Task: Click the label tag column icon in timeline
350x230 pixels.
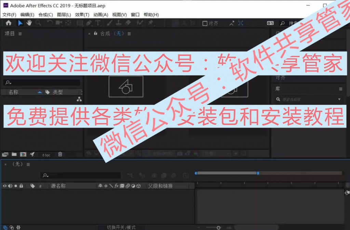Action: [32, 186]
